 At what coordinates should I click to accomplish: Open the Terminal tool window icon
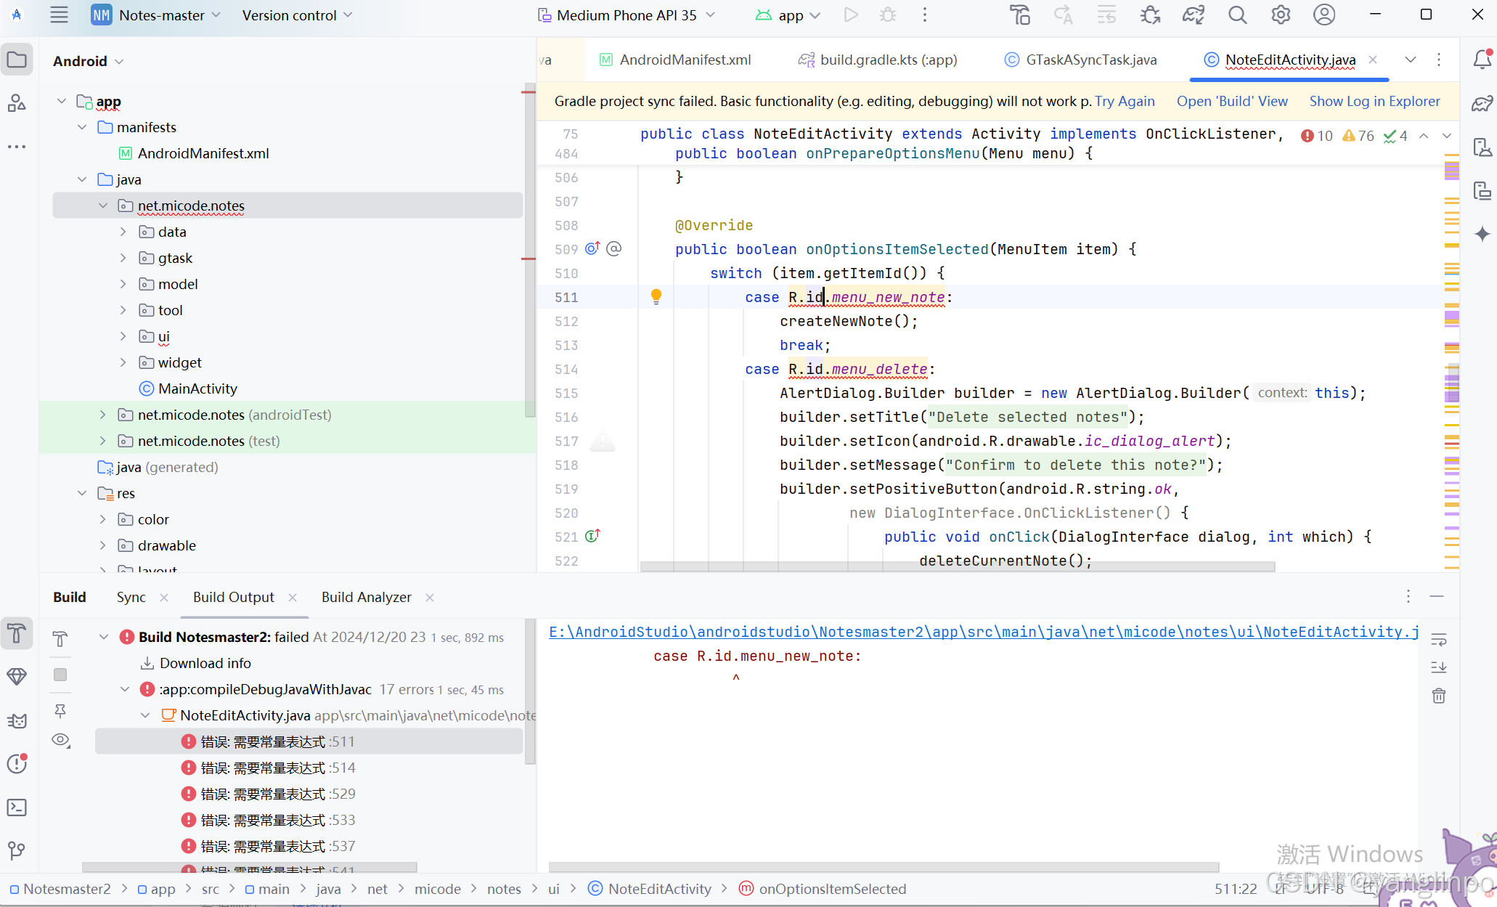(x=17, y=808)
